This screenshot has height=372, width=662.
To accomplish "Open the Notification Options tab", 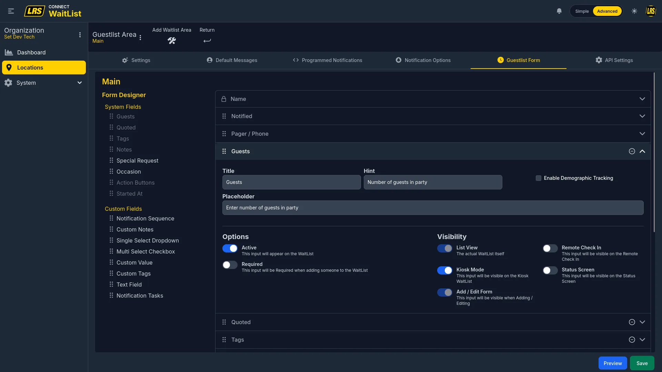I will coord(423,60).
